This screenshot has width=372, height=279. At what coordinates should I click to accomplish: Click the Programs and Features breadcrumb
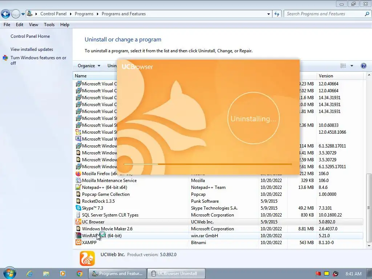coord(124,14)
